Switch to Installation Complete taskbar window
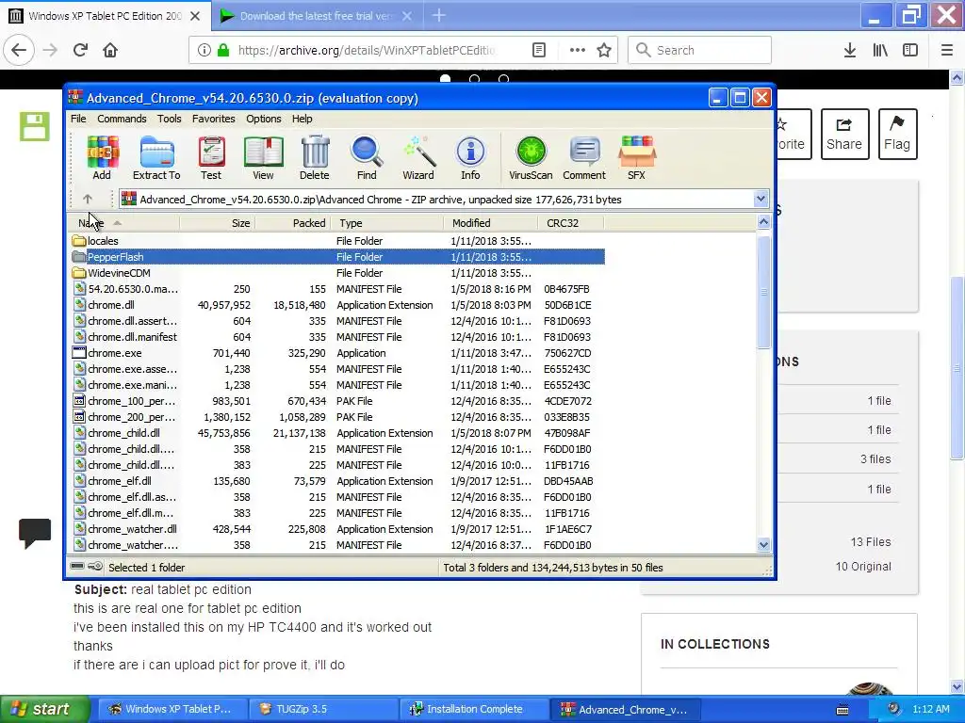The height and width of the screenshot is (723, 965). [474, 709]
